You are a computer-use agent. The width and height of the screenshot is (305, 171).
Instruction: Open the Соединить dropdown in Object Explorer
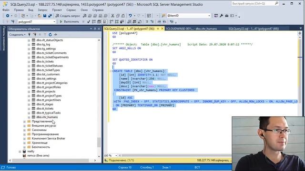point(17,35)
